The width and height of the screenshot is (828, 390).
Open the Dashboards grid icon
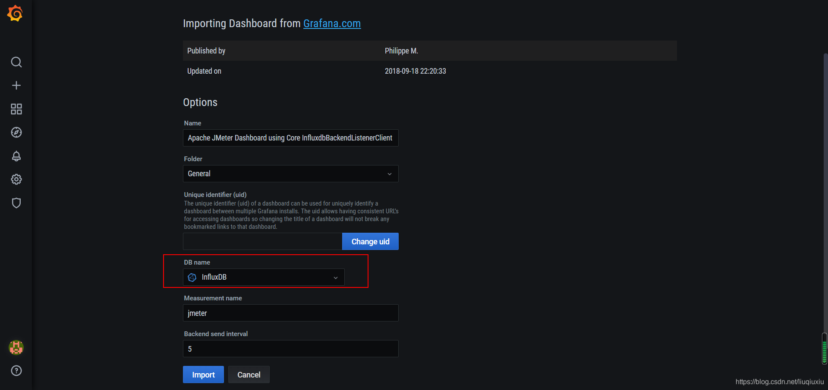pos(16,109)
